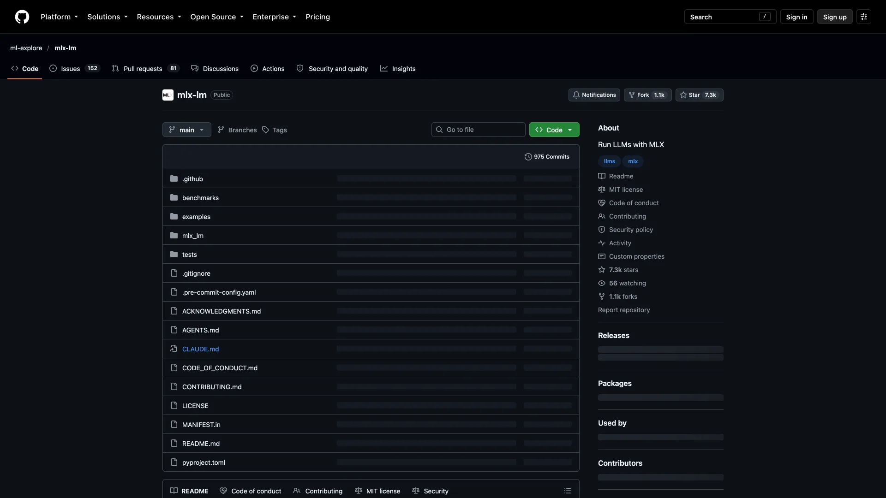Click the eye icon beside 56 watching
This screenshot has width=886, height=498.
click(x=602, y=283)
